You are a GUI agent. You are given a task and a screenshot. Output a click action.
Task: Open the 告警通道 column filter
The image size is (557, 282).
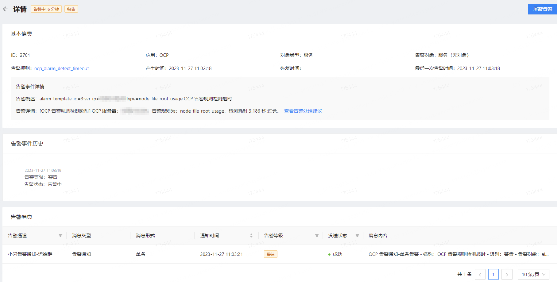click(x=60, y=235)
